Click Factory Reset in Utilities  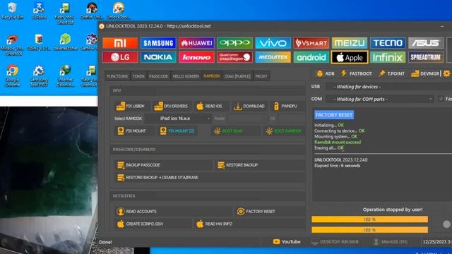(270, 212)
